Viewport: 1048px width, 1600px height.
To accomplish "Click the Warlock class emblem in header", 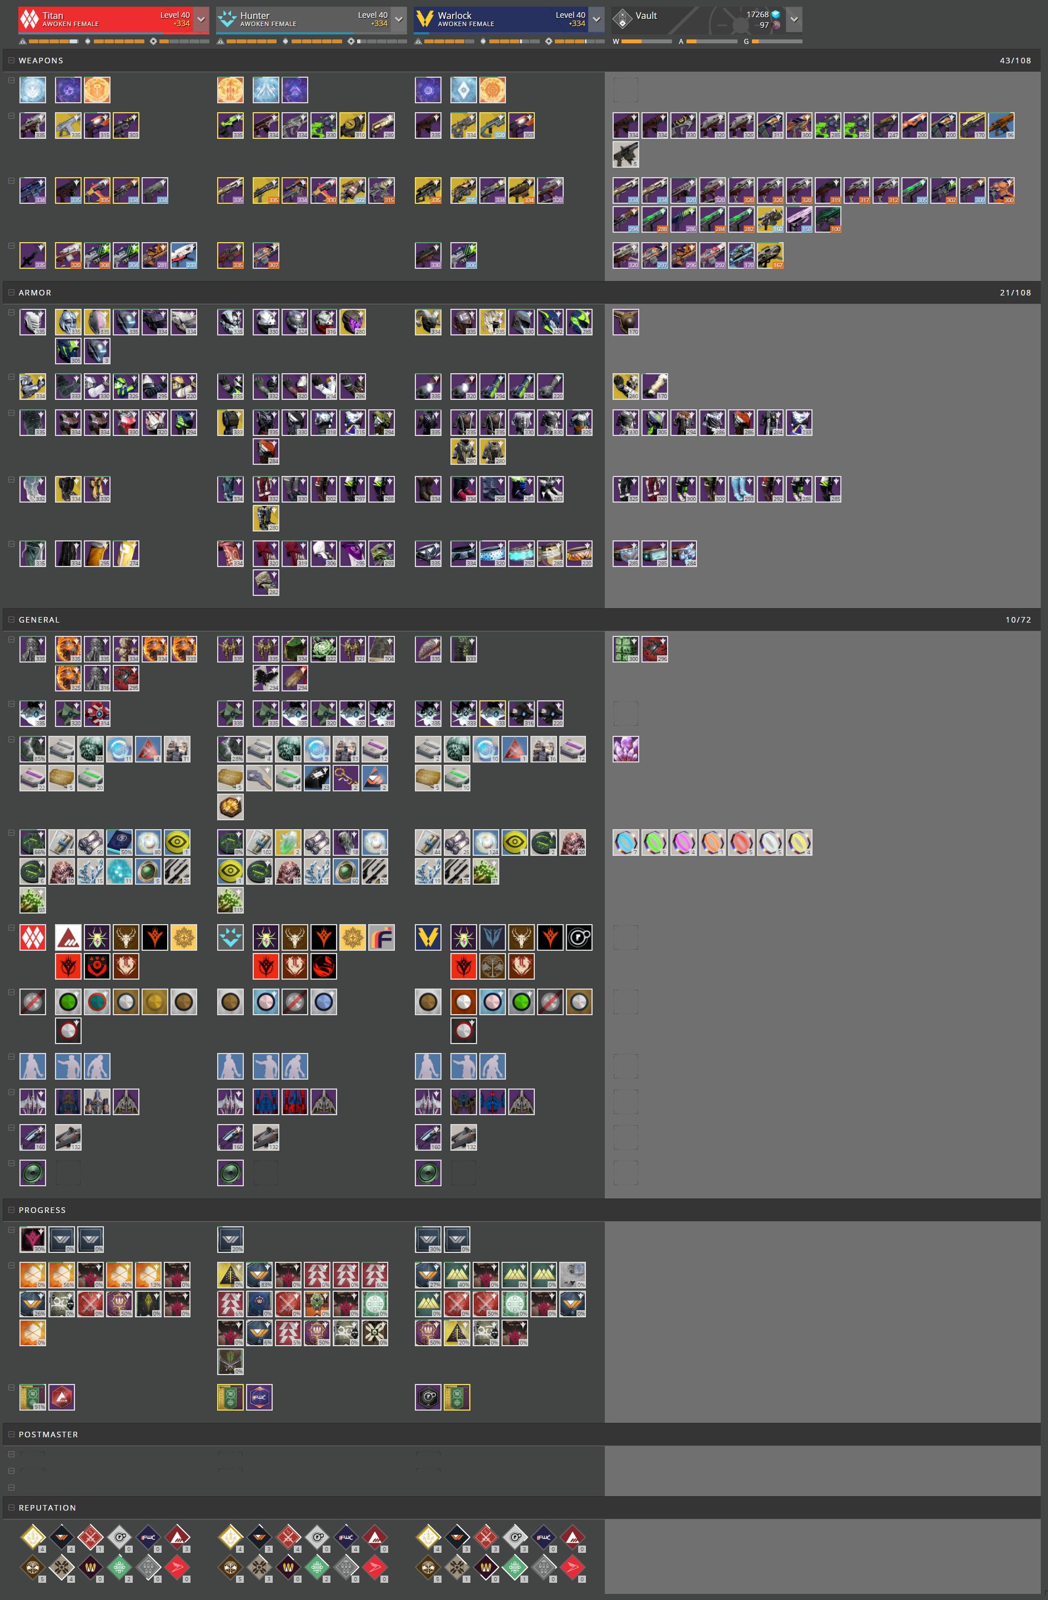I will 424,19.
